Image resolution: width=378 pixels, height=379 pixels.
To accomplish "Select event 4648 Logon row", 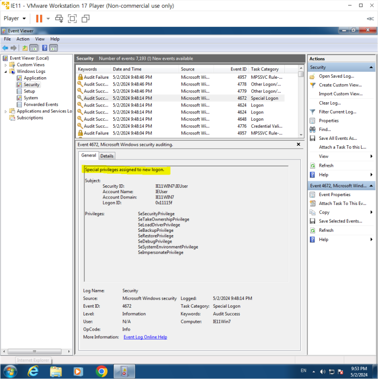I will click(180, 119).
